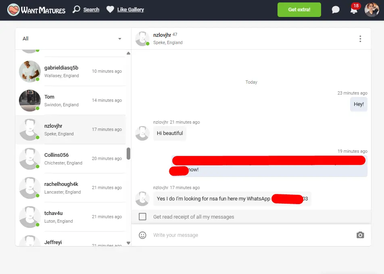Click rachelhough4k default avatar

[x=29, y=188]
